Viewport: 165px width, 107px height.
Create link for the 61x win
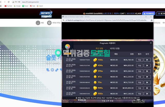click(x=139, y=77)
